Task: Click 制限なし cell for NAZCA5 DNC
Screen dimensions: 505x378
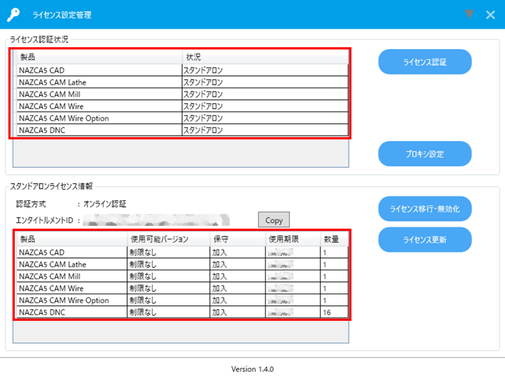Action: [x=169, y=312]
